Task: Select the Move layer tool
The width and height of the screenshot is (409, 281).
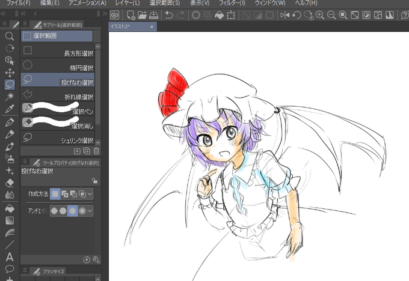Action: pyautogui.click(x=10, y=73)
